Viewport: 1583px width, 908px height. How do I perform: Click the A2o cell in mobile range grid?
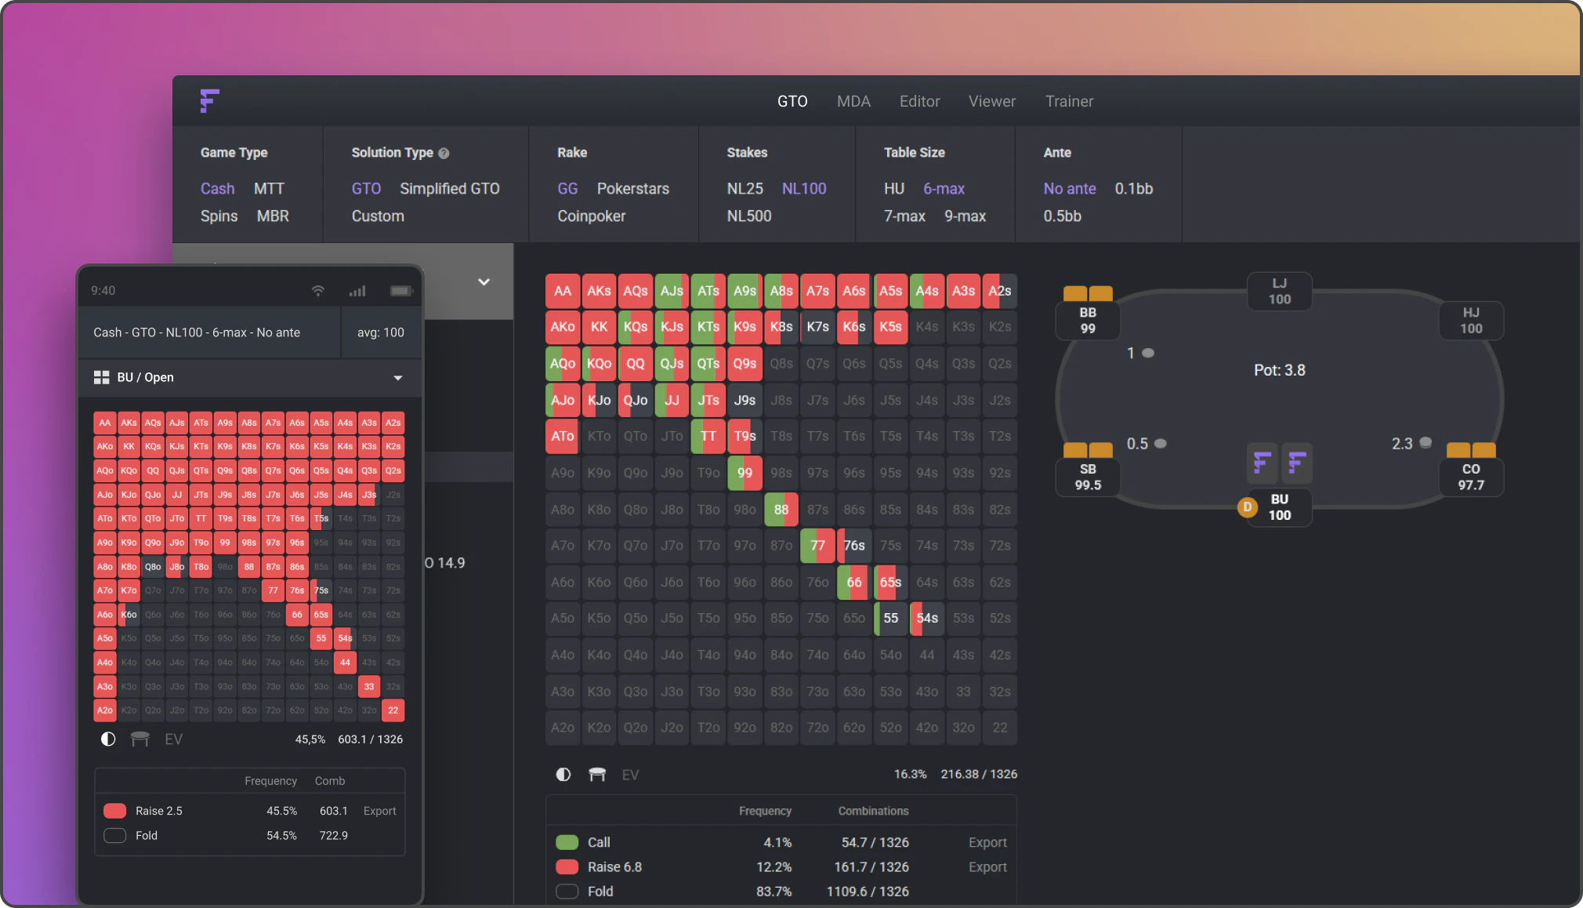pos(105,710)
